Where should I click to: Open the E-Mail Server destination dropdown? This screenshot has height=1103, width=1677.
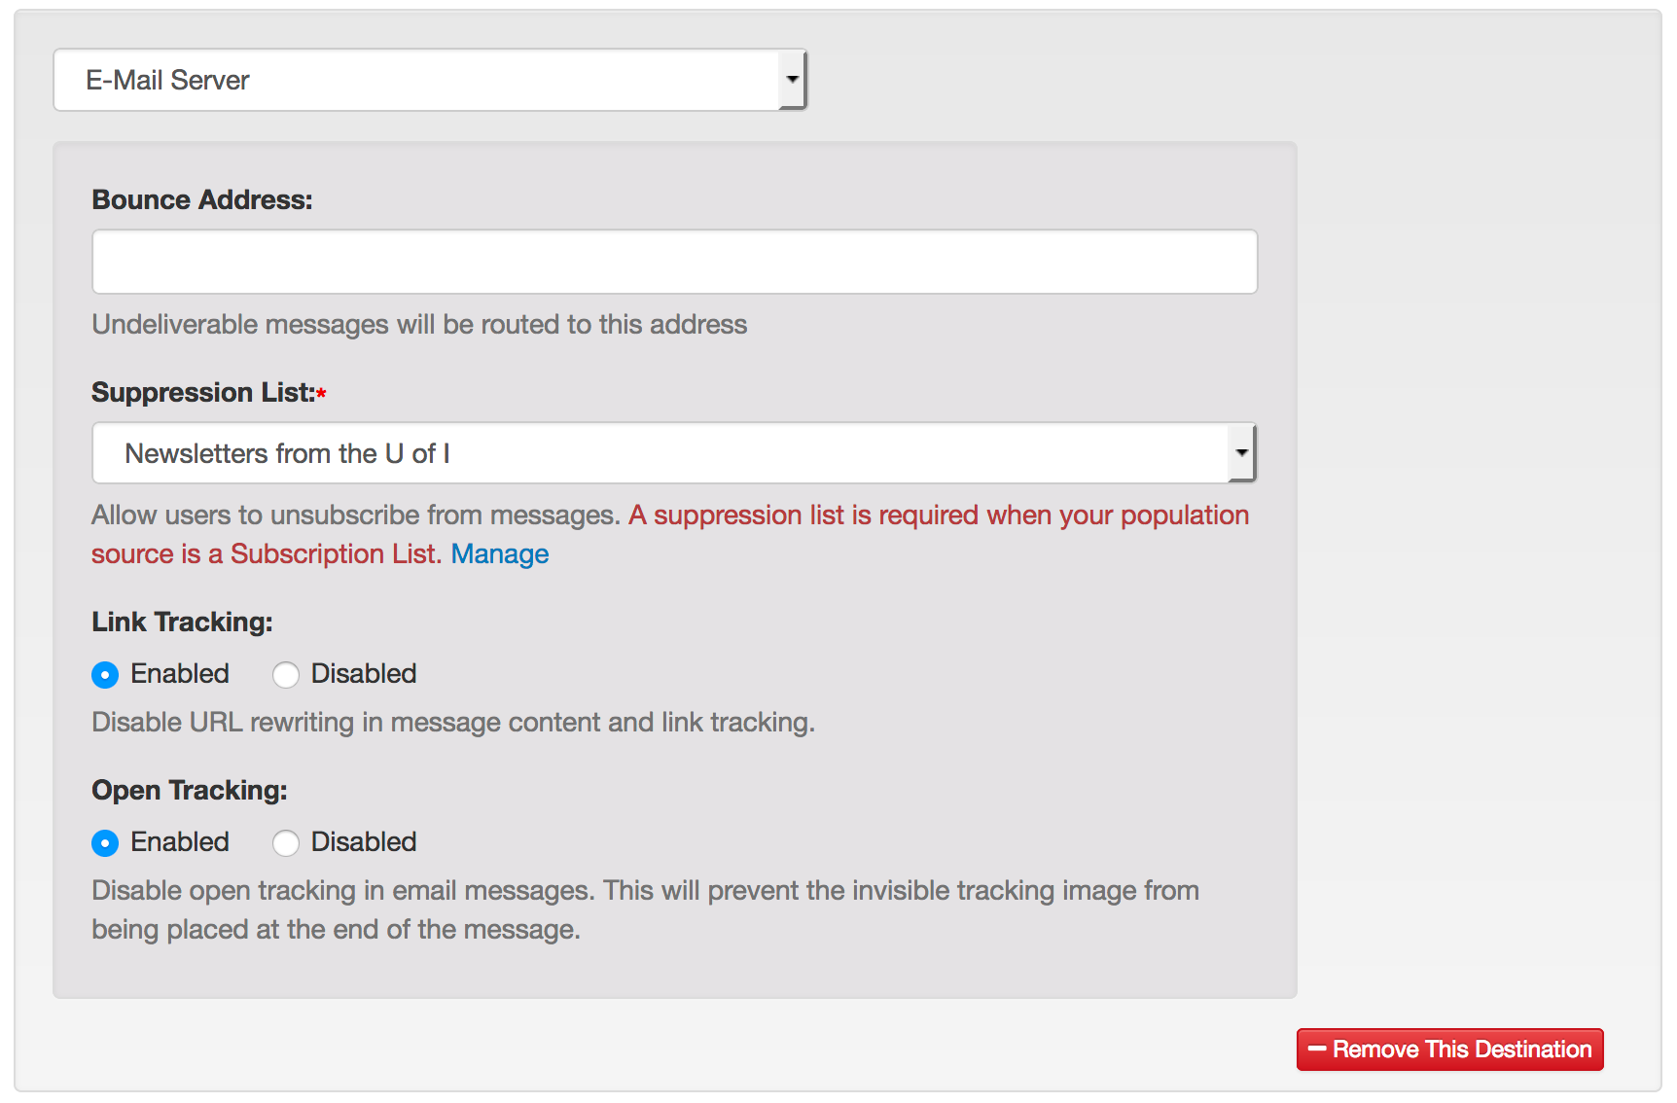pyautogui.click(x=418, y=80)
